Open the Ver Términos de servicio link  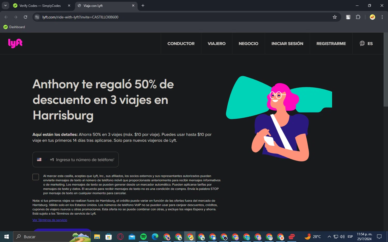[50, 220]
